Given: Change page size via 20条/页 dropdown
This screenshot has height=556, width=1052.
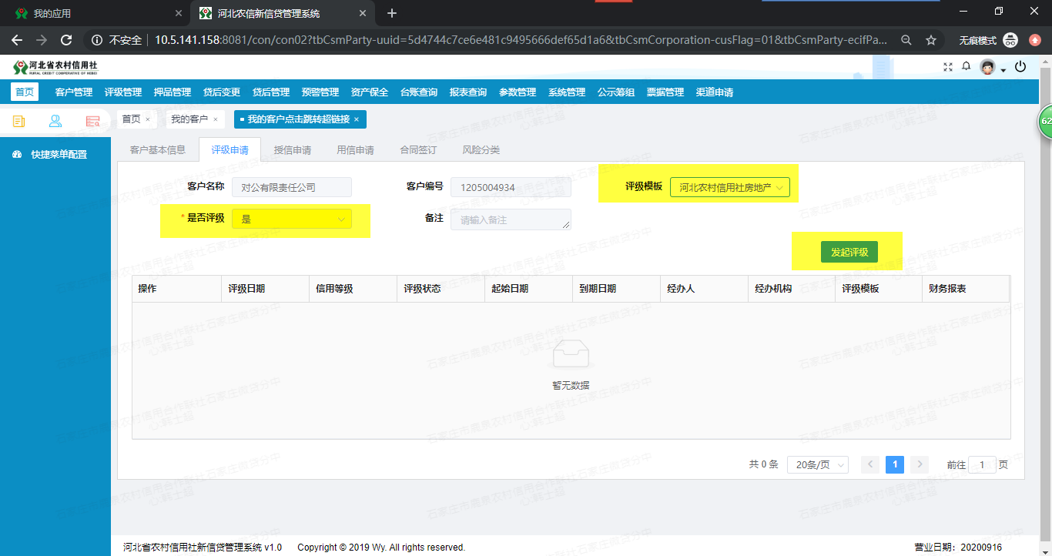Looking at the screenshot, I should (x=817, y=464).
